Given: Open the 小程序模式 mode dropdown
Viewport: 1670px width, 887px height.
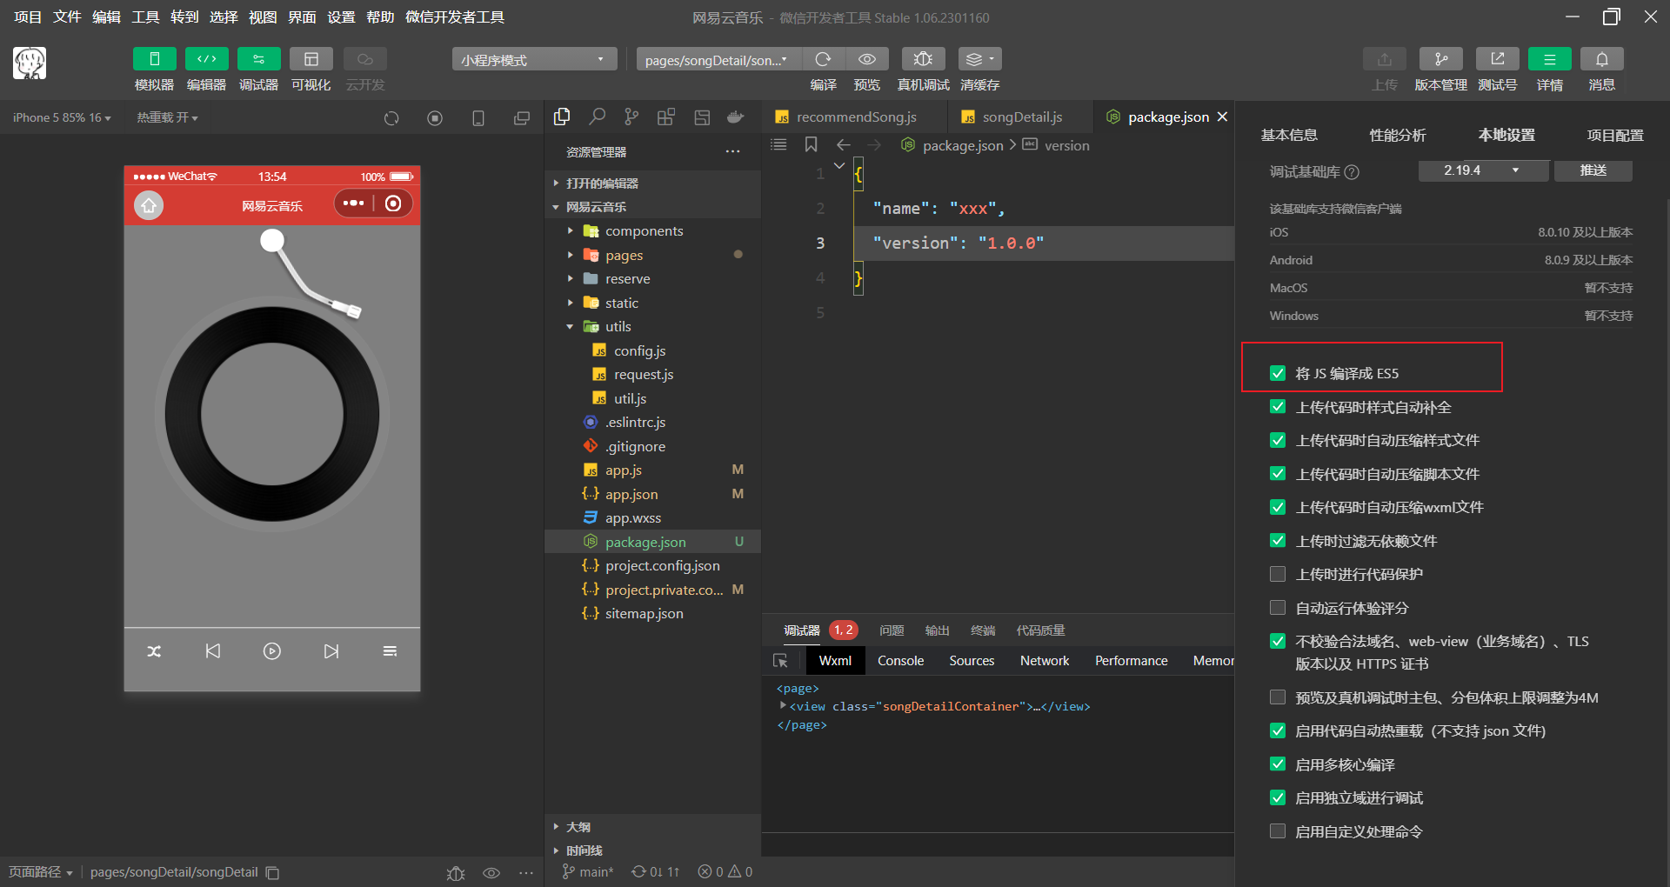Looking at the screenshot, I should [534, 59].
